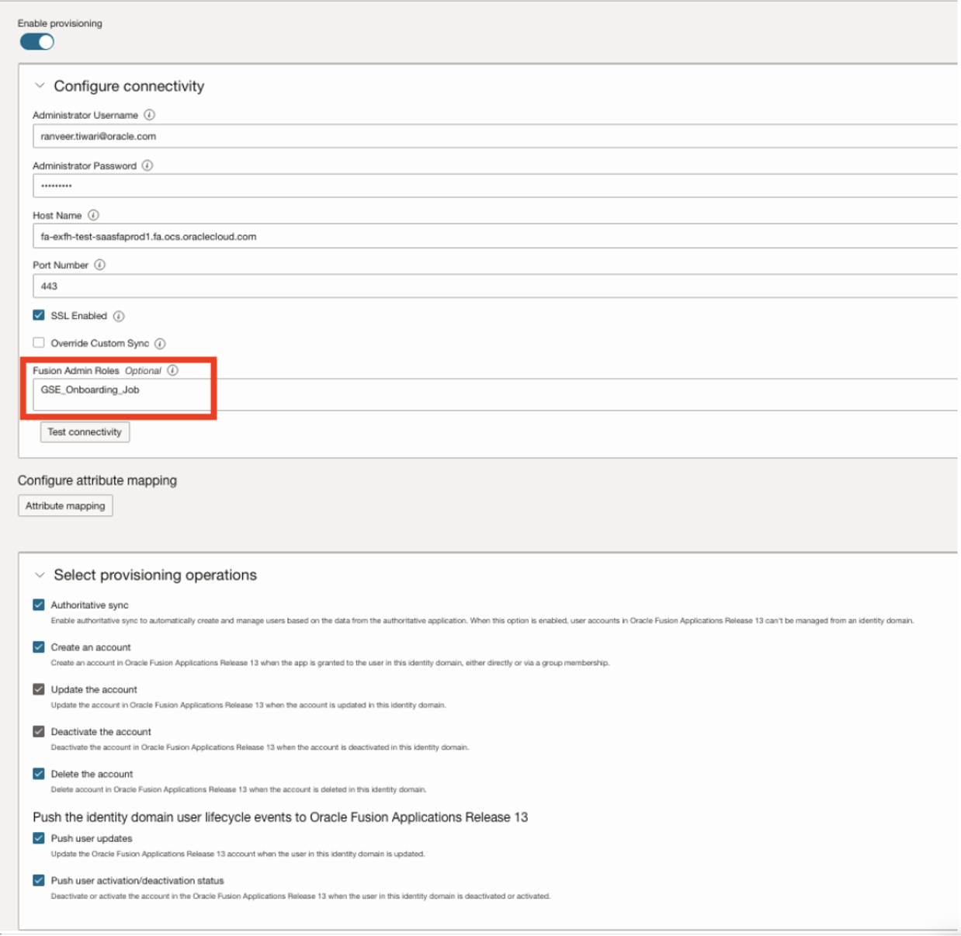Open the Attribute mapping dialog

point(66,504)
